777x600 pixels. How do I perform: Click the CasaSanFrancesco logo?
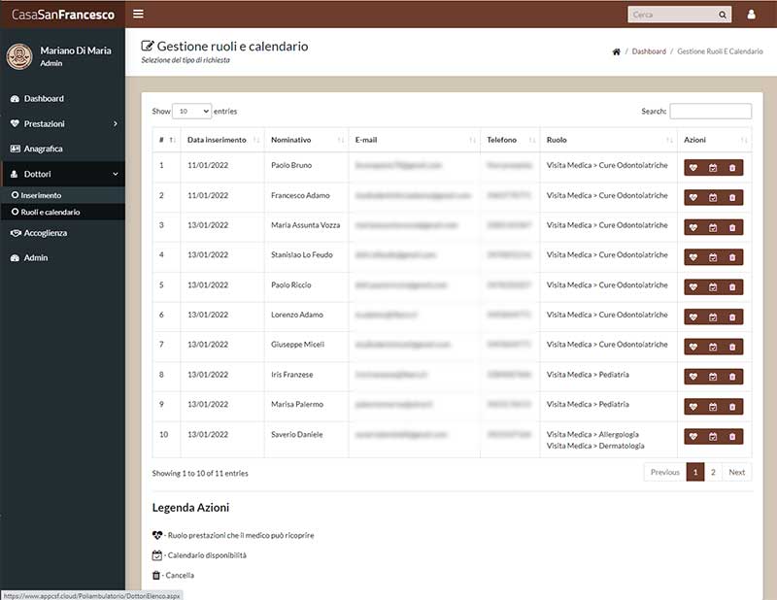point(63,15)
